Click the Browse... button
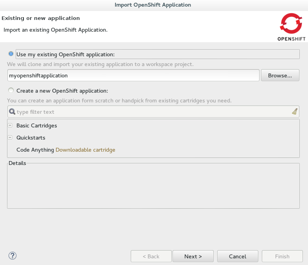308x265 pixels. (x=280, y=75)
